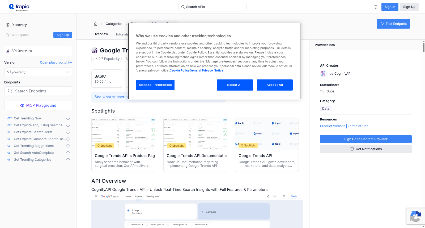
Task: Click the 9.7 Popularity badge
Action: tap(107, 59)
